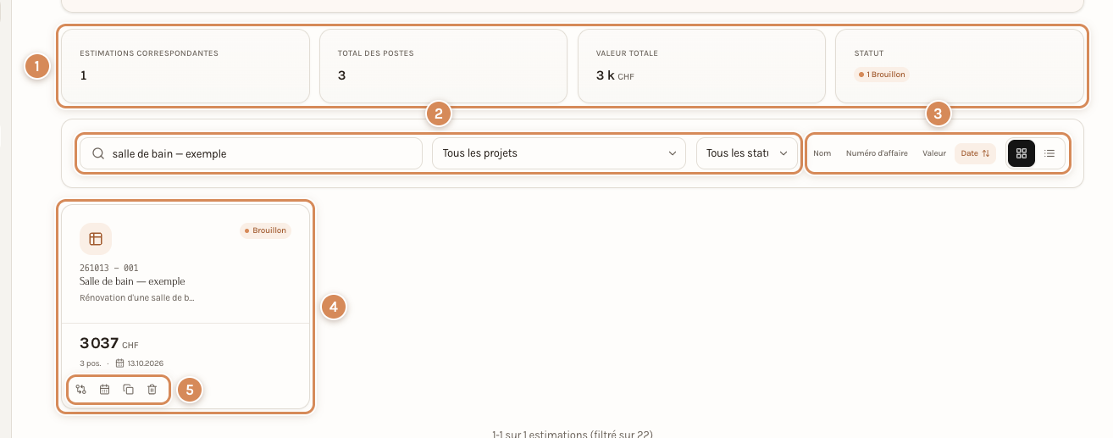Open the Tous les projets dropdown

(x=559, y=153)
